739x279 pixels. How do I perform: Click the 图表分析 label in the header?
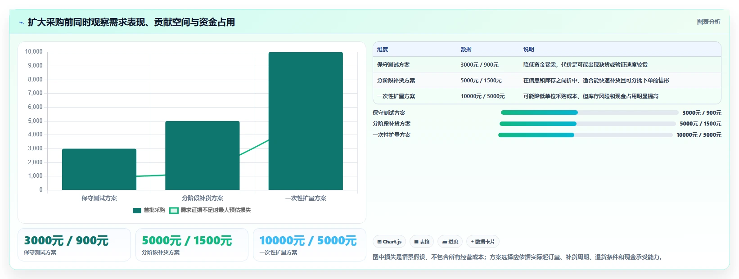coord(708,22)
